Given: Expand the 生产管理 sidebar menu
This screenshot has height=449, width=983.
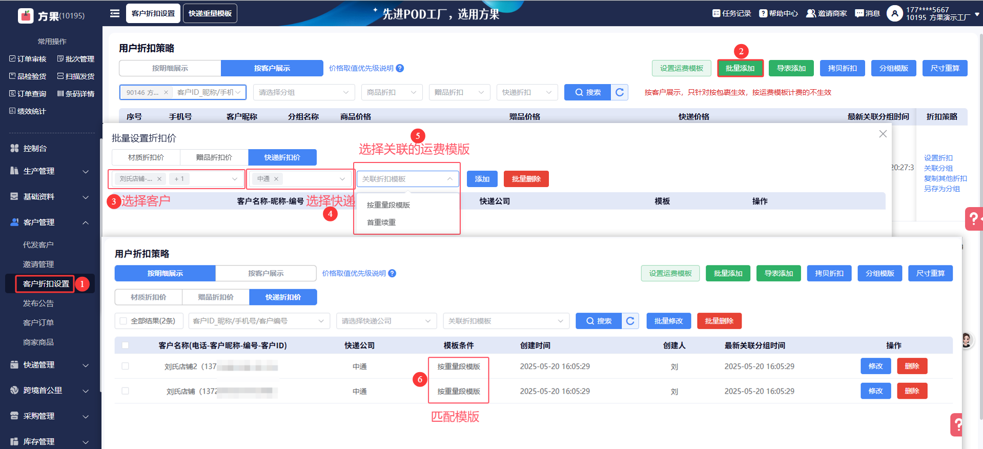Looking at the screenshot, I should tap(50, 171).
